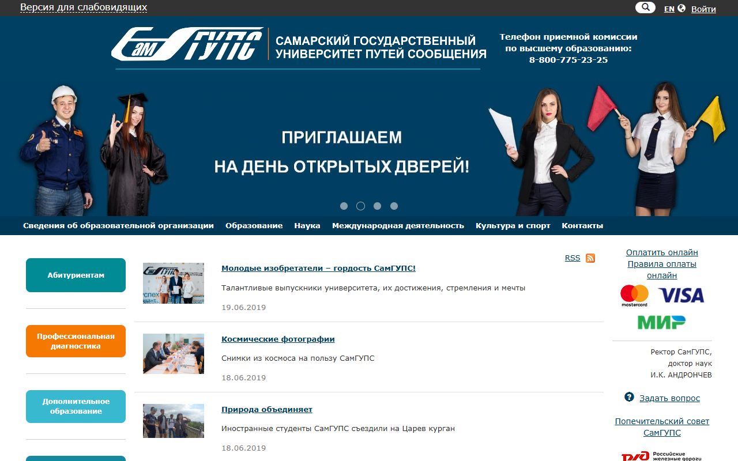Image resolution: width=738 pixels, height=461 pixels.
Task: Select the third slider dot
Action: click(x=377, y=206)
